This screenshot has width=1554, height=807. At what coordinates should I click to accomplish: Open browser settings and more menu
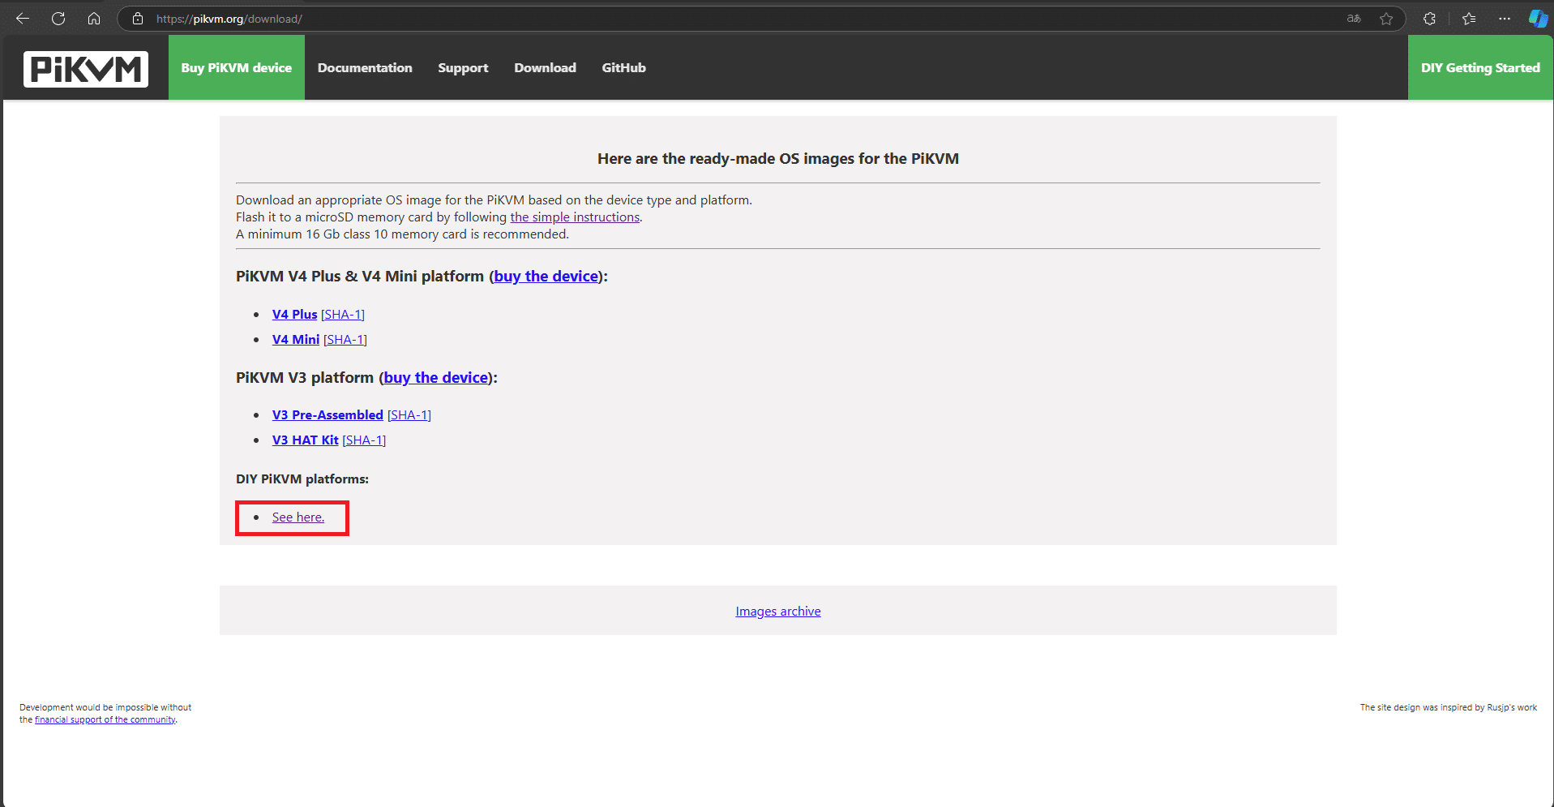pyautogui.click(x=1505, y=19)
